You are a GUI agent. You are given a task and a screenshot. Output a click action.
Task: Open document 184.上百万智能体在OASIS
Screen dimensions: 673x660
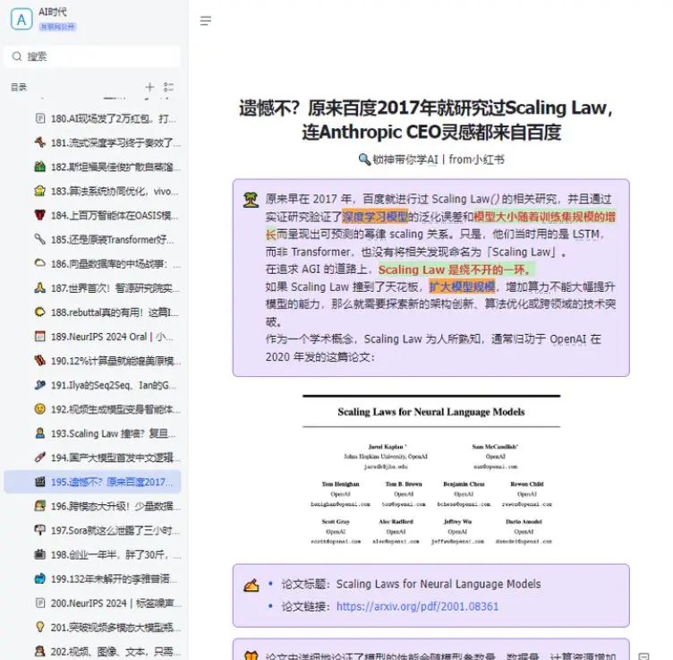92,215
